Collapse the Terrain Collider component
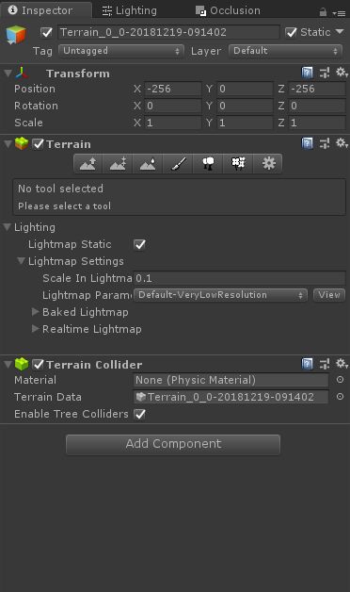 click(8, 364)
